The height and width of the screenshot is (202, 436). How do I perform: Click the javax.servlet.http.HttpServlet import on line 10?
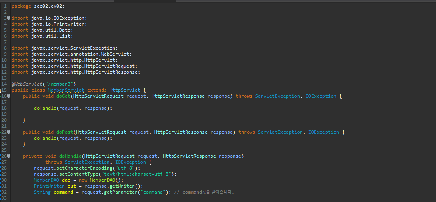click(x=73, y=60)
